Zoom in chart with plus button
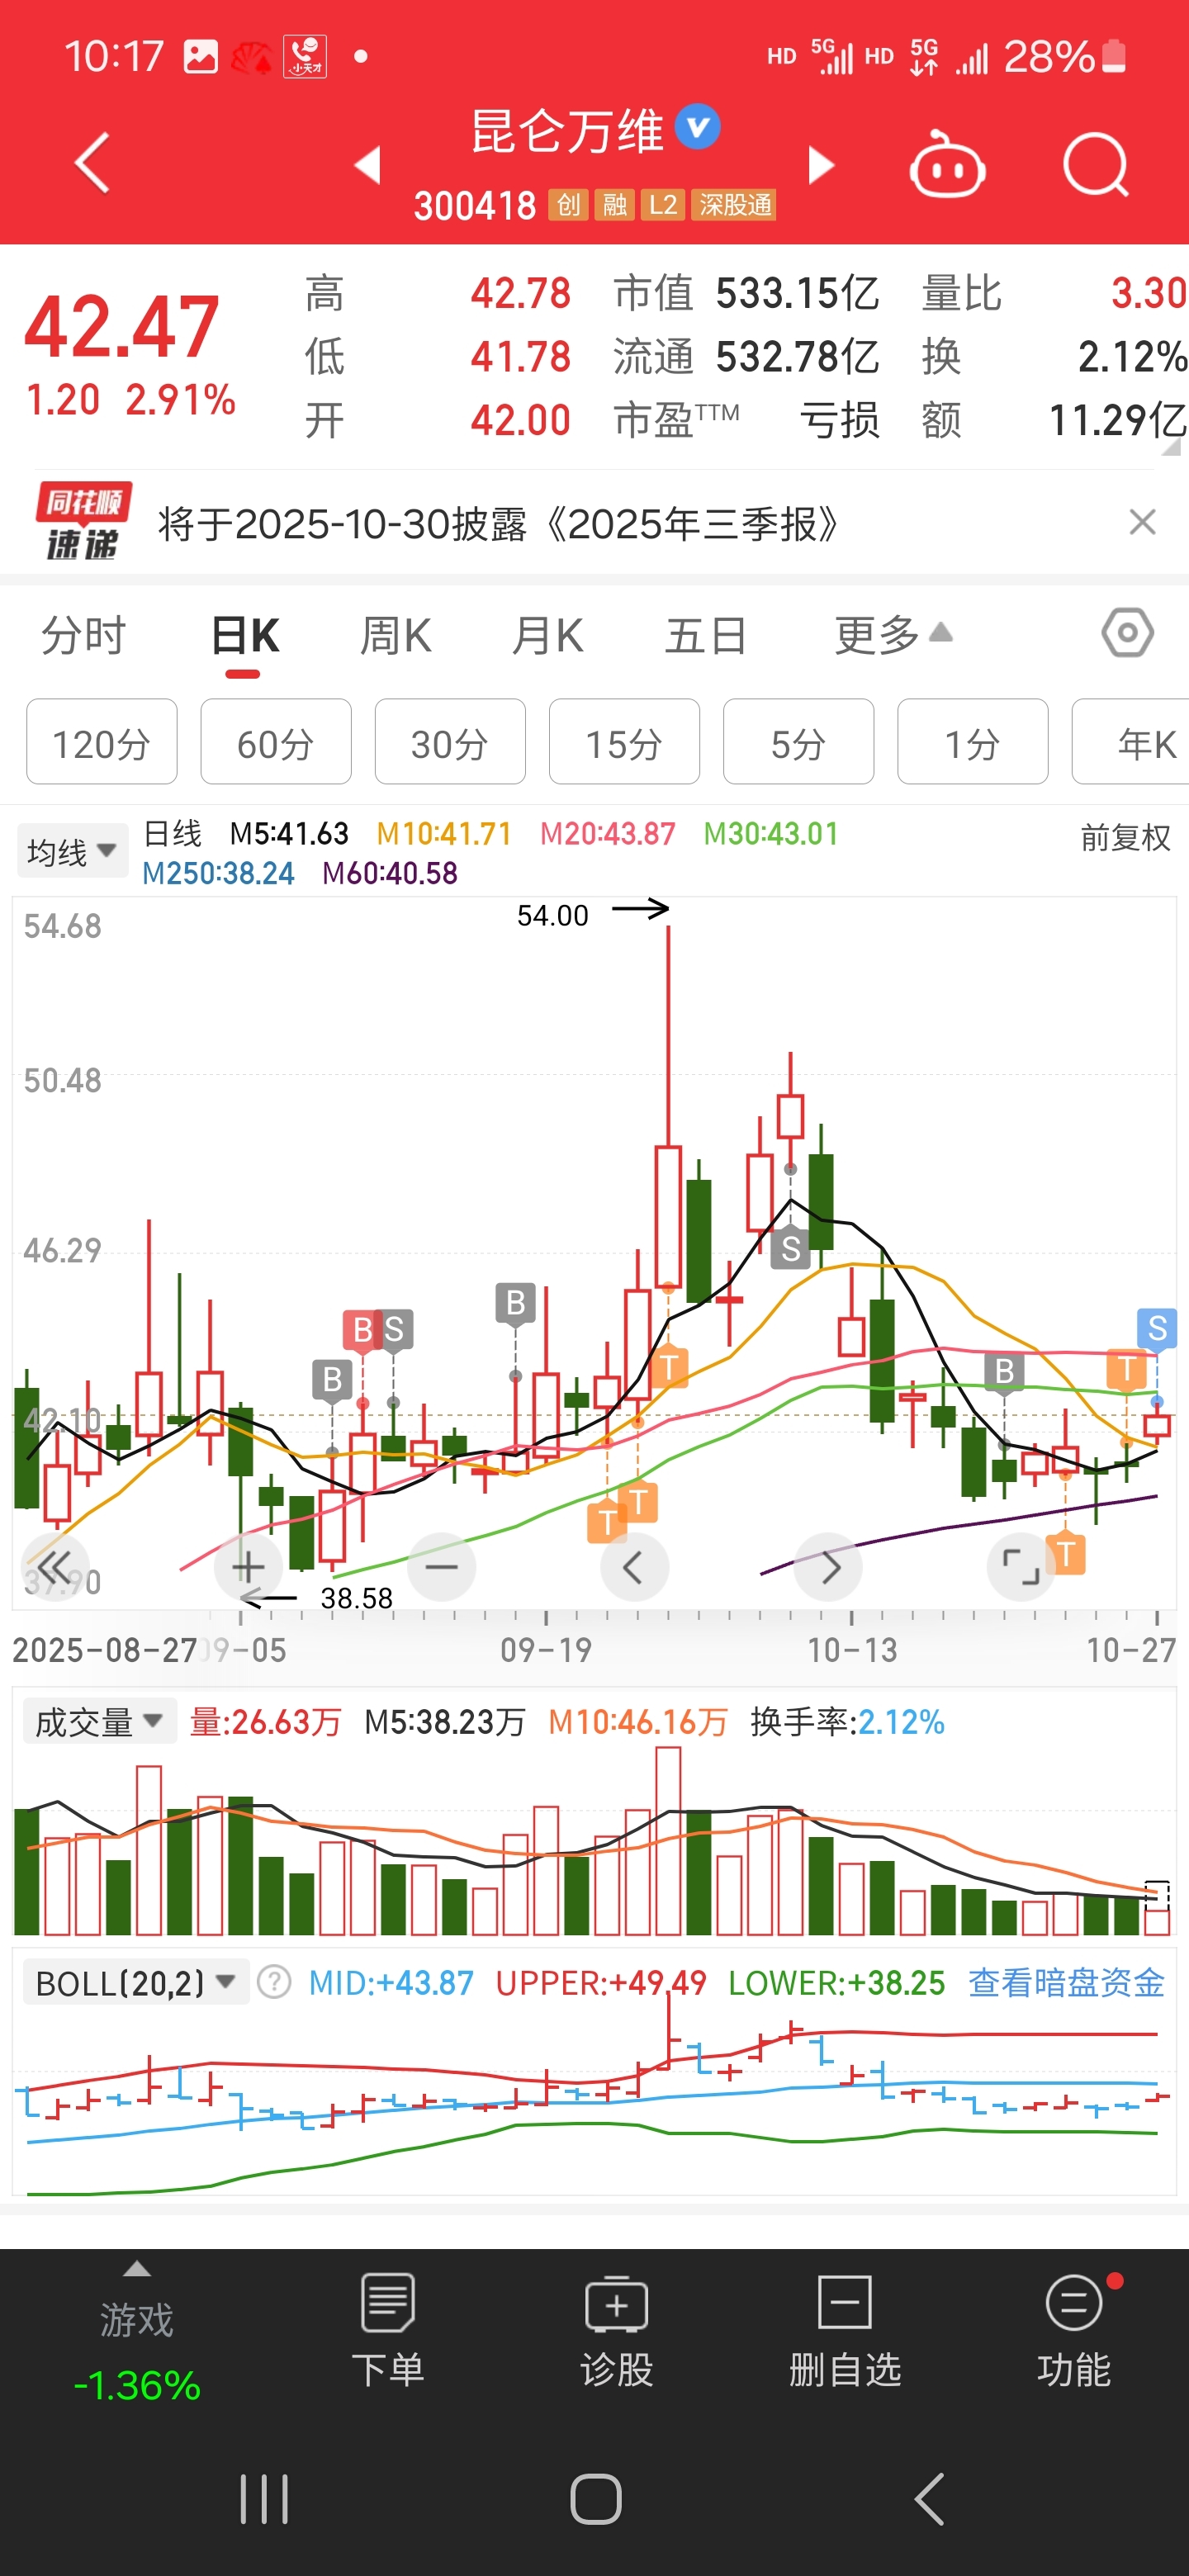Screen dimensions: 1189x2576 tap(248, 1567)
